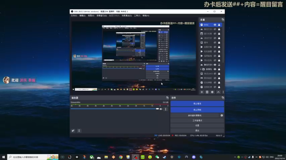Open the 场景集合(S) menu
Image resolution: width=286 pixels, height=160 pixels.
pyautogui.click(x=127, y=16)
